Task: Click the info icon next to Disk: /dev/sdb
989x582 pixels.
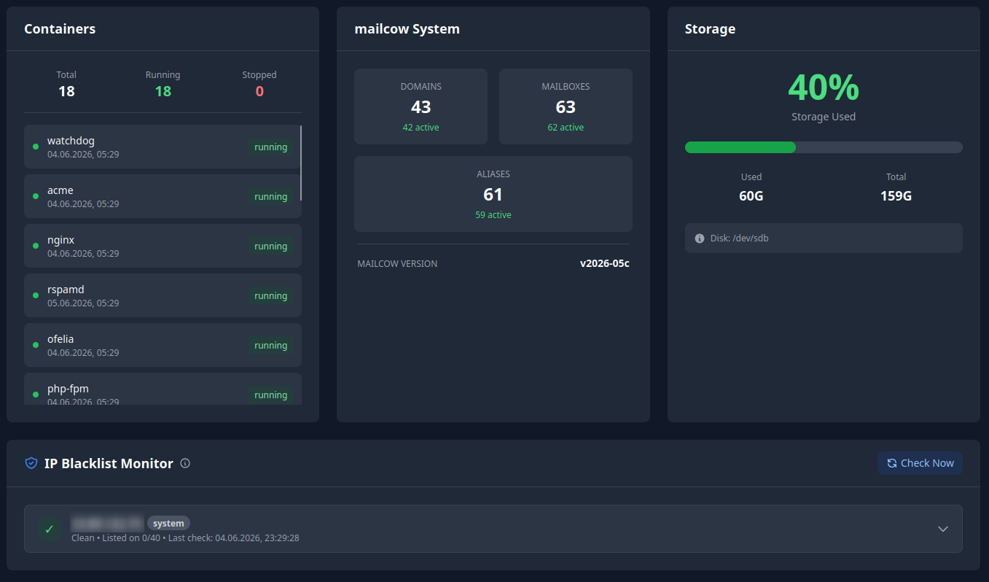Action: coord(700,238)
